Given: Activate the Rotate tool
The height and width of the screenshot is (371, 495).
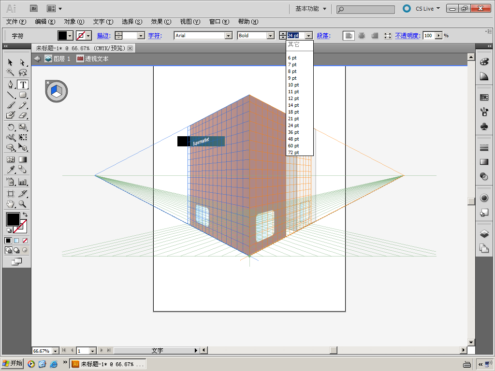Looking at the screenshot, I should (x=10, y=127).
